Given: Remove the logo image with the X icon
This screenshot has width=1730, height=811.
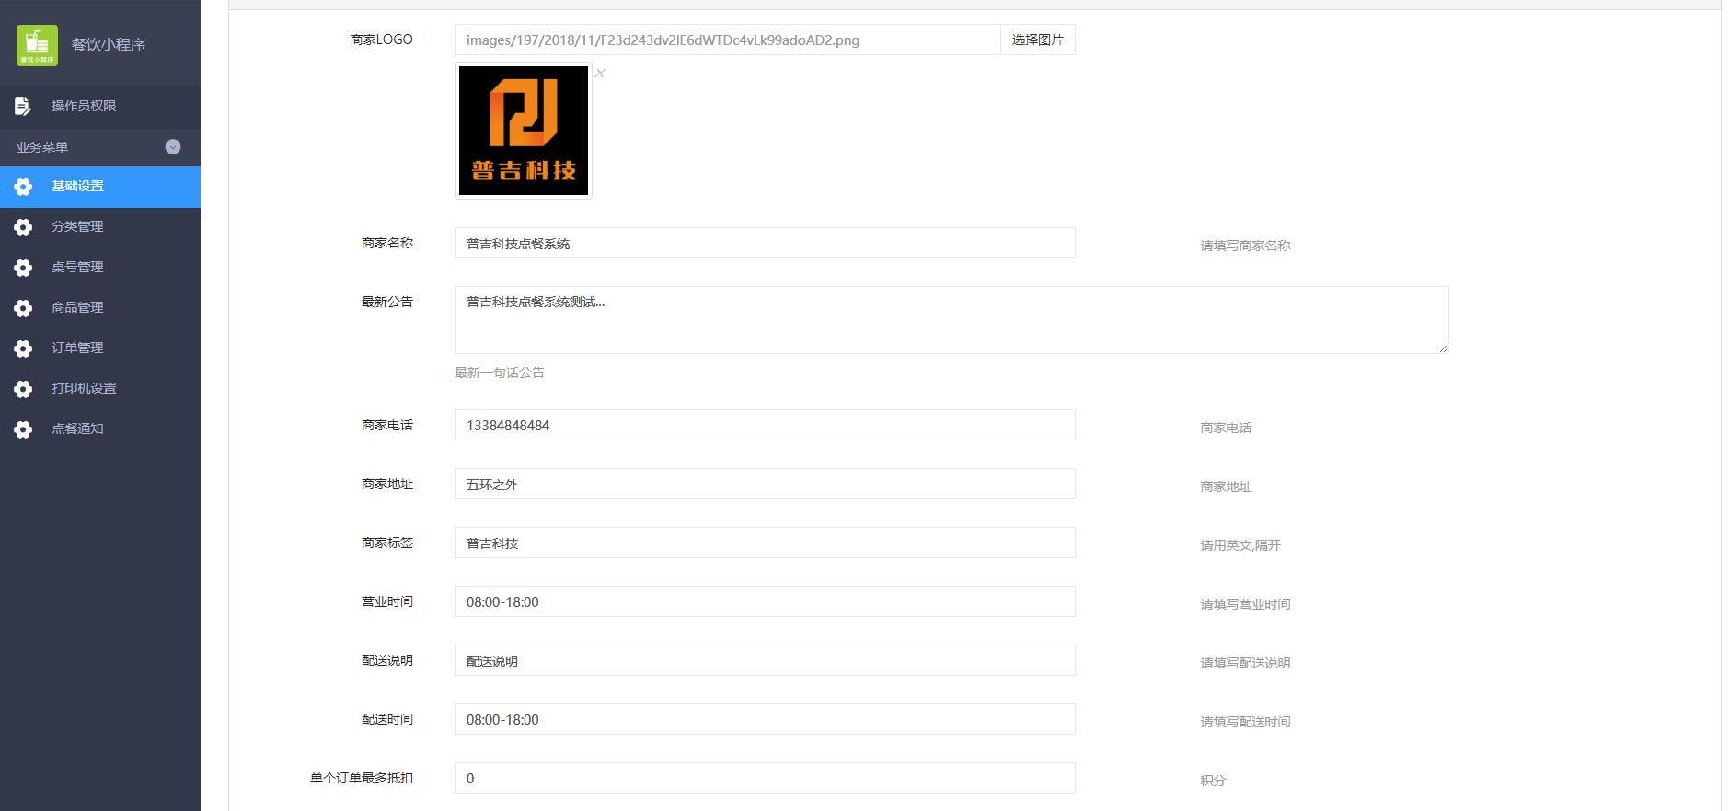Looking at the screenshot, I should click(600, 73).
